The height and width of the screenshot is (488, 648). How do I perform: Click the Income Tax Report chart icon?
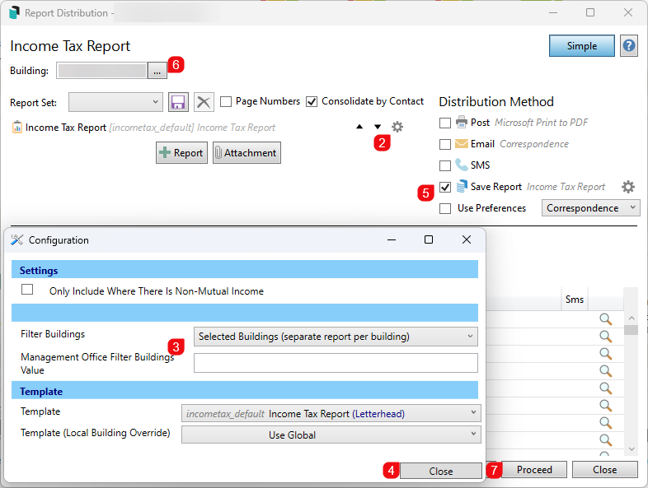click(17, 127)
